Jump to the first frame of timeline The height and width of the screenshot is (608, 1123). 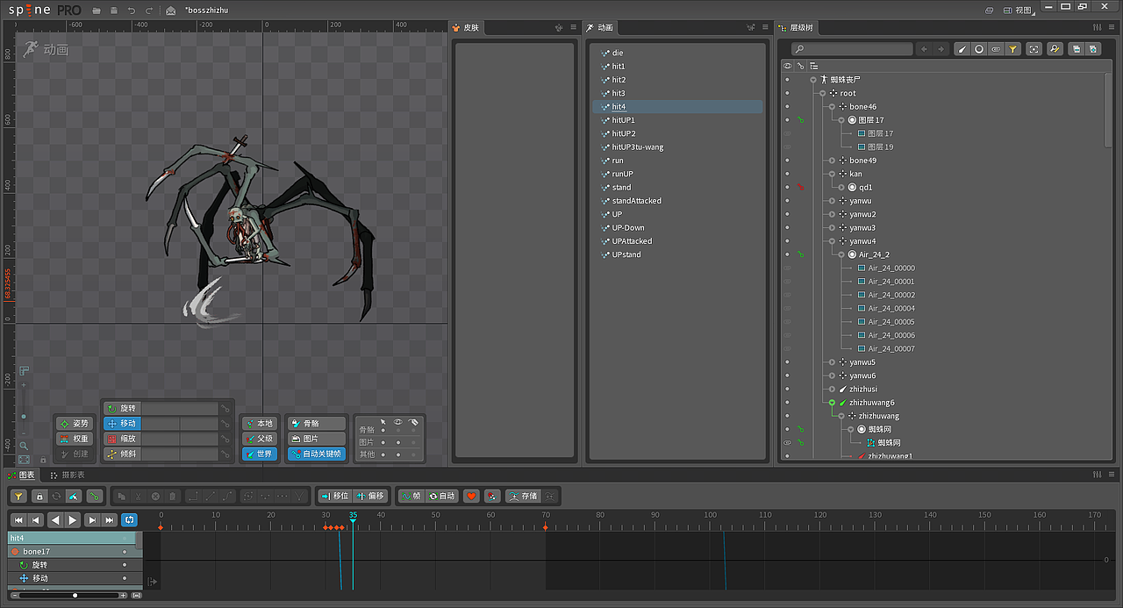coord(18,520)
